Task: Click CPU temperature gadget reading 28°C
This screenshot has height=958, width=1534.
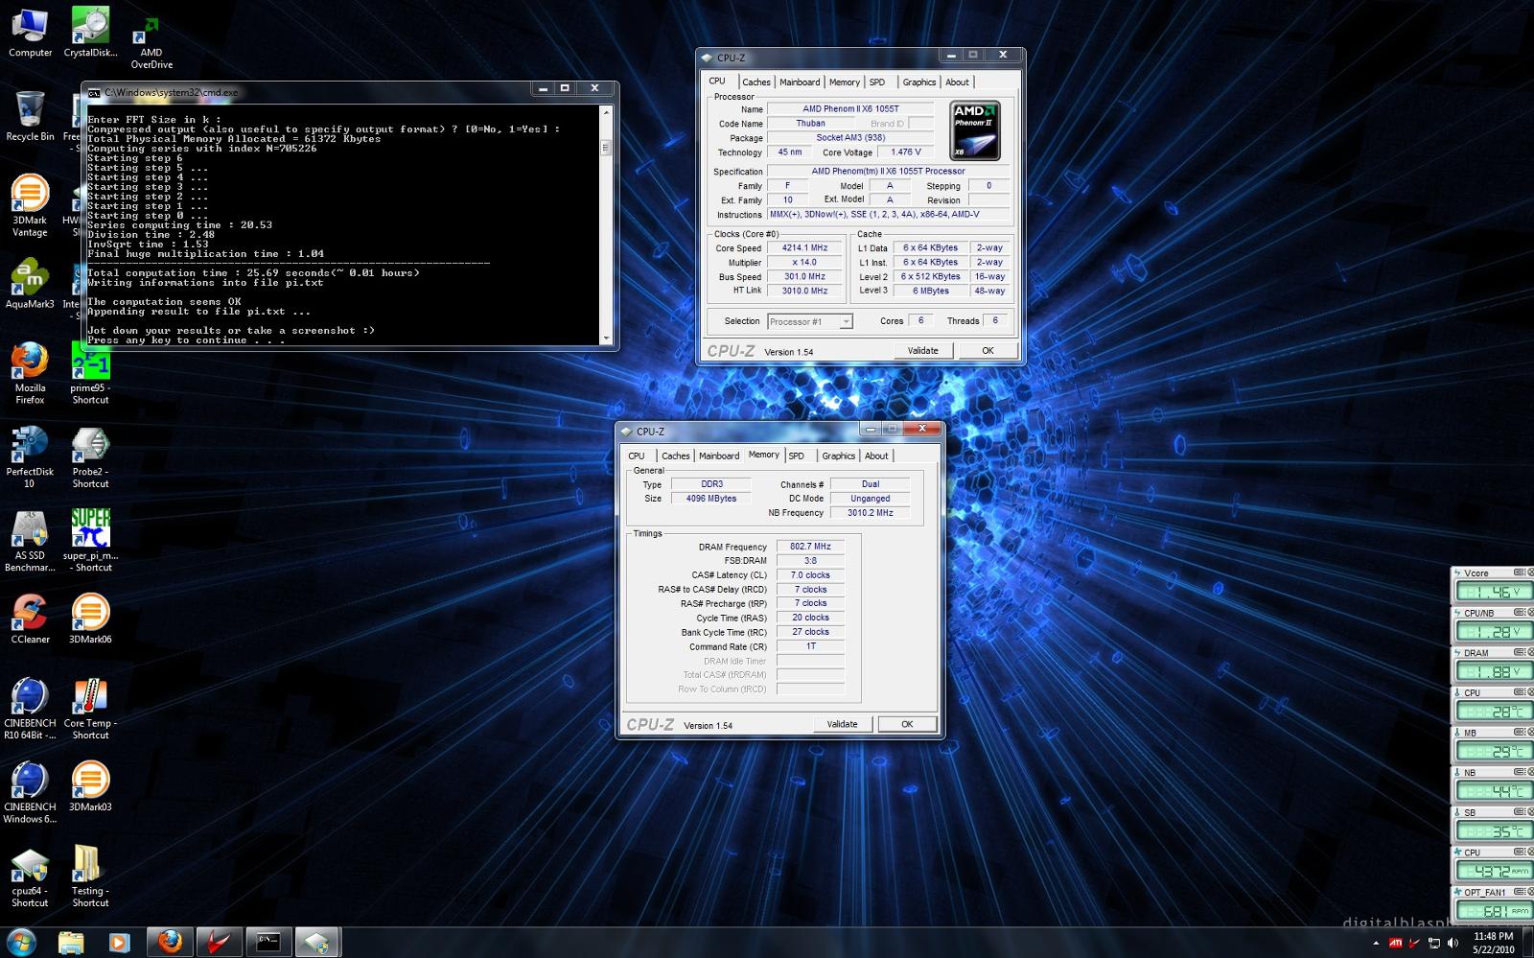Action: [x=1494, y=712]
